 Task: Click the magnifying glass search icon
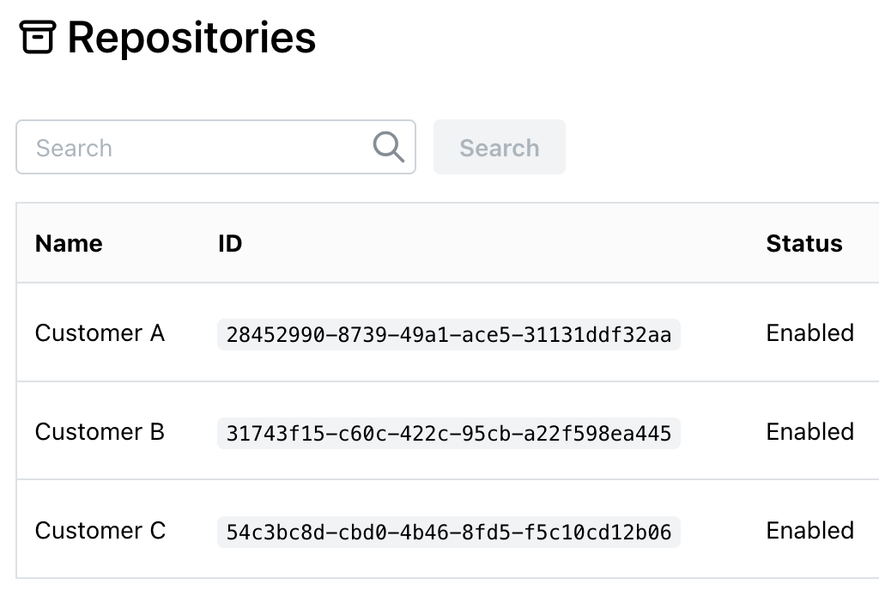(x=389, y=147)
